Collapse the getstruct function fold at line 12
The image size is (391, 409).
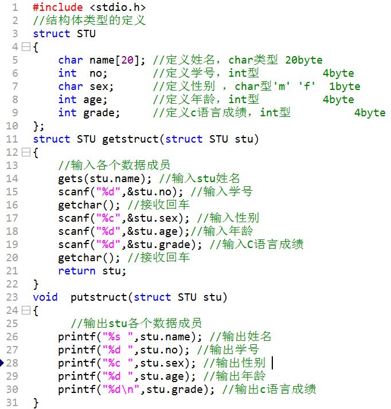(26, 152)
